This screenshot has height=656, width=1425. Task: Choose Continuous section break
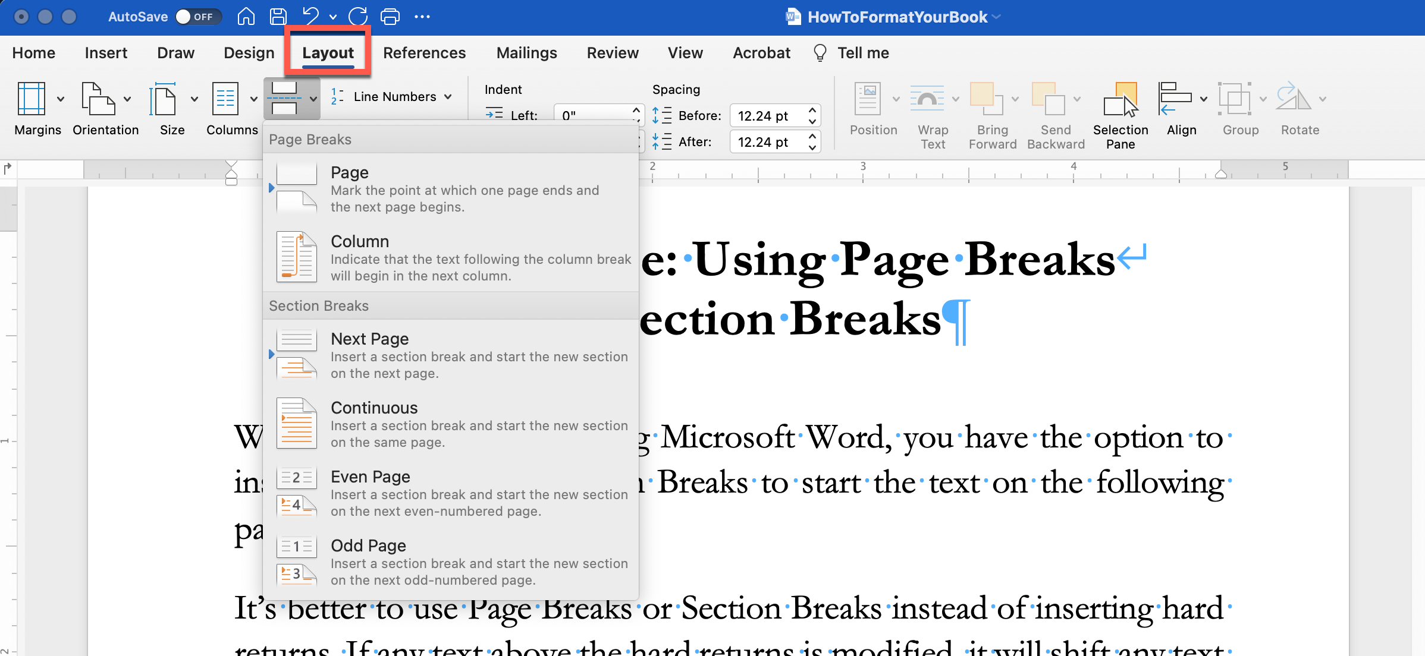(x=451, y=424)
